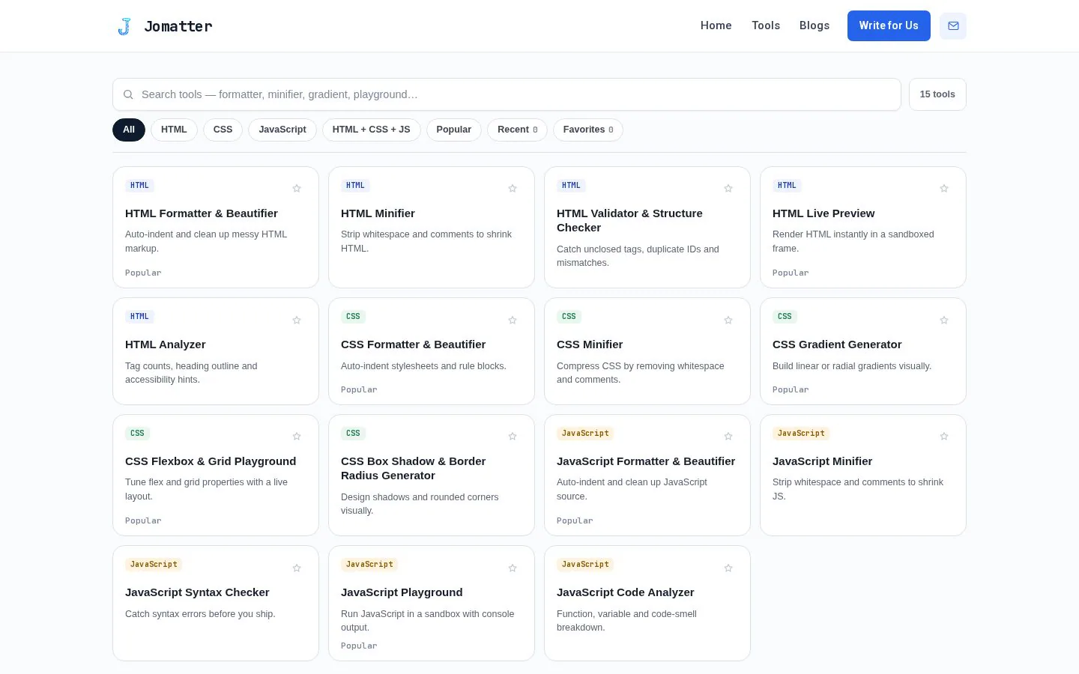Favorite JavaScript Formatter & Beautifier

[x=728, y=437]
